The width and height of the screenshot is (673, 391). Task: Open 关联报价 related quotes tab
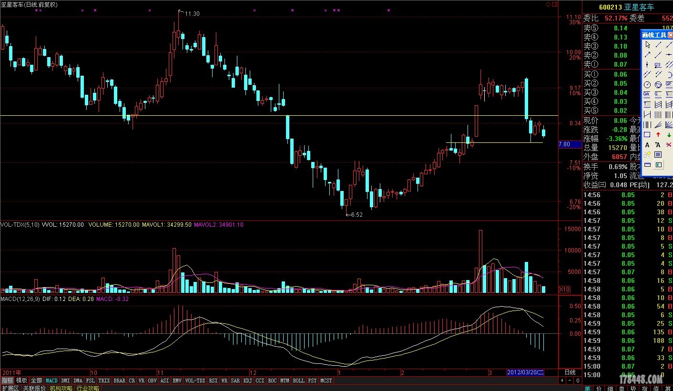point(34,388)
